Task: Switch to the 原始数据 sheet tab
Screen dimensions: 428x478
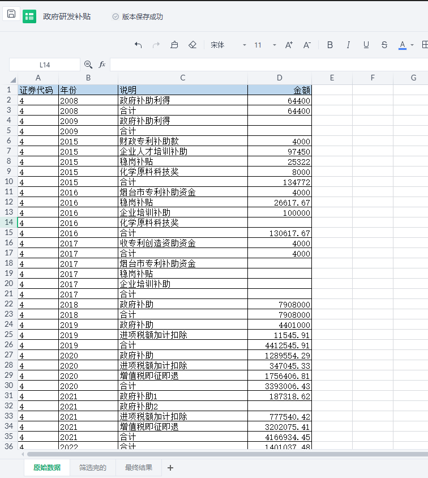Action: pyautogui.click(x=47, y=467)
